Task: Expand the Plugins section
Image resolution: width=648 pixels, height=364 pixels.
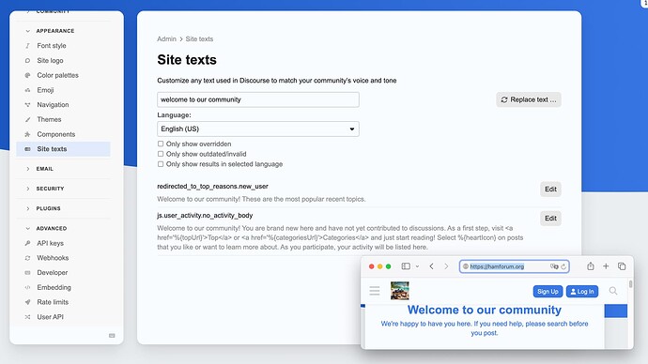Action: (27, 208)
